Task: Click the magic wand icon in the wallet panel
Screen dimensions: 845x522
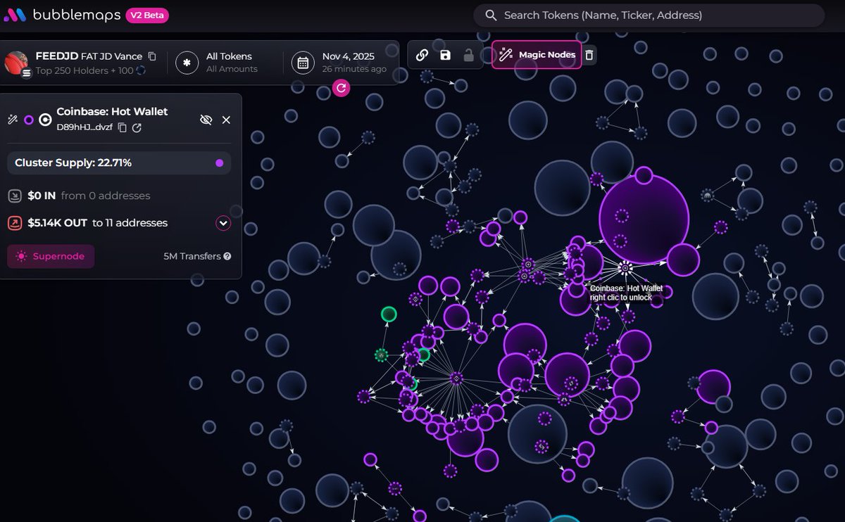Action: 13,120
